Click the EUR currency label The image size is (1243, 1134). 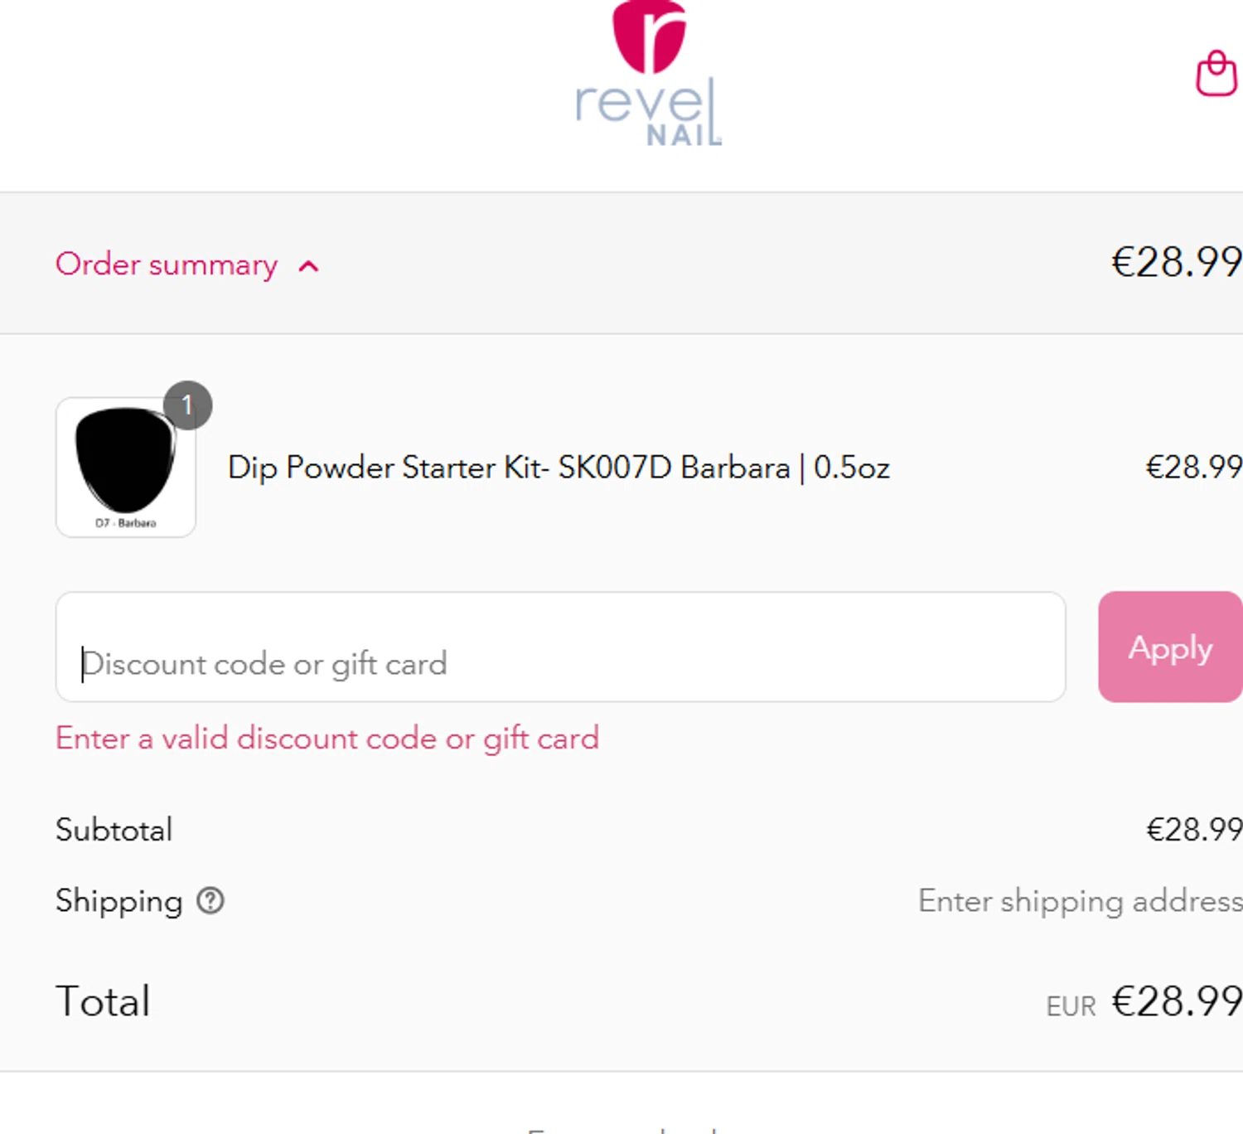(x=1071, y=1006)
